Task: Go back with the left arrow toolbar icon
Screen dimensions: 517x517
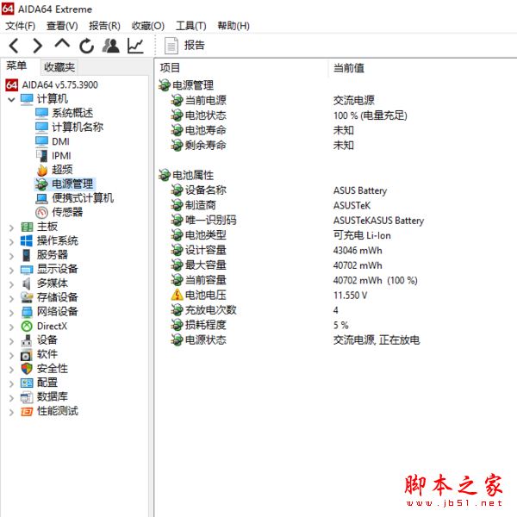Action: [14, 46]
